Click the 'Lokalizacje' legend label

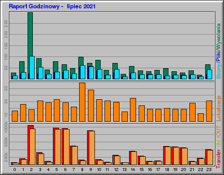click(x=218, y=108)
